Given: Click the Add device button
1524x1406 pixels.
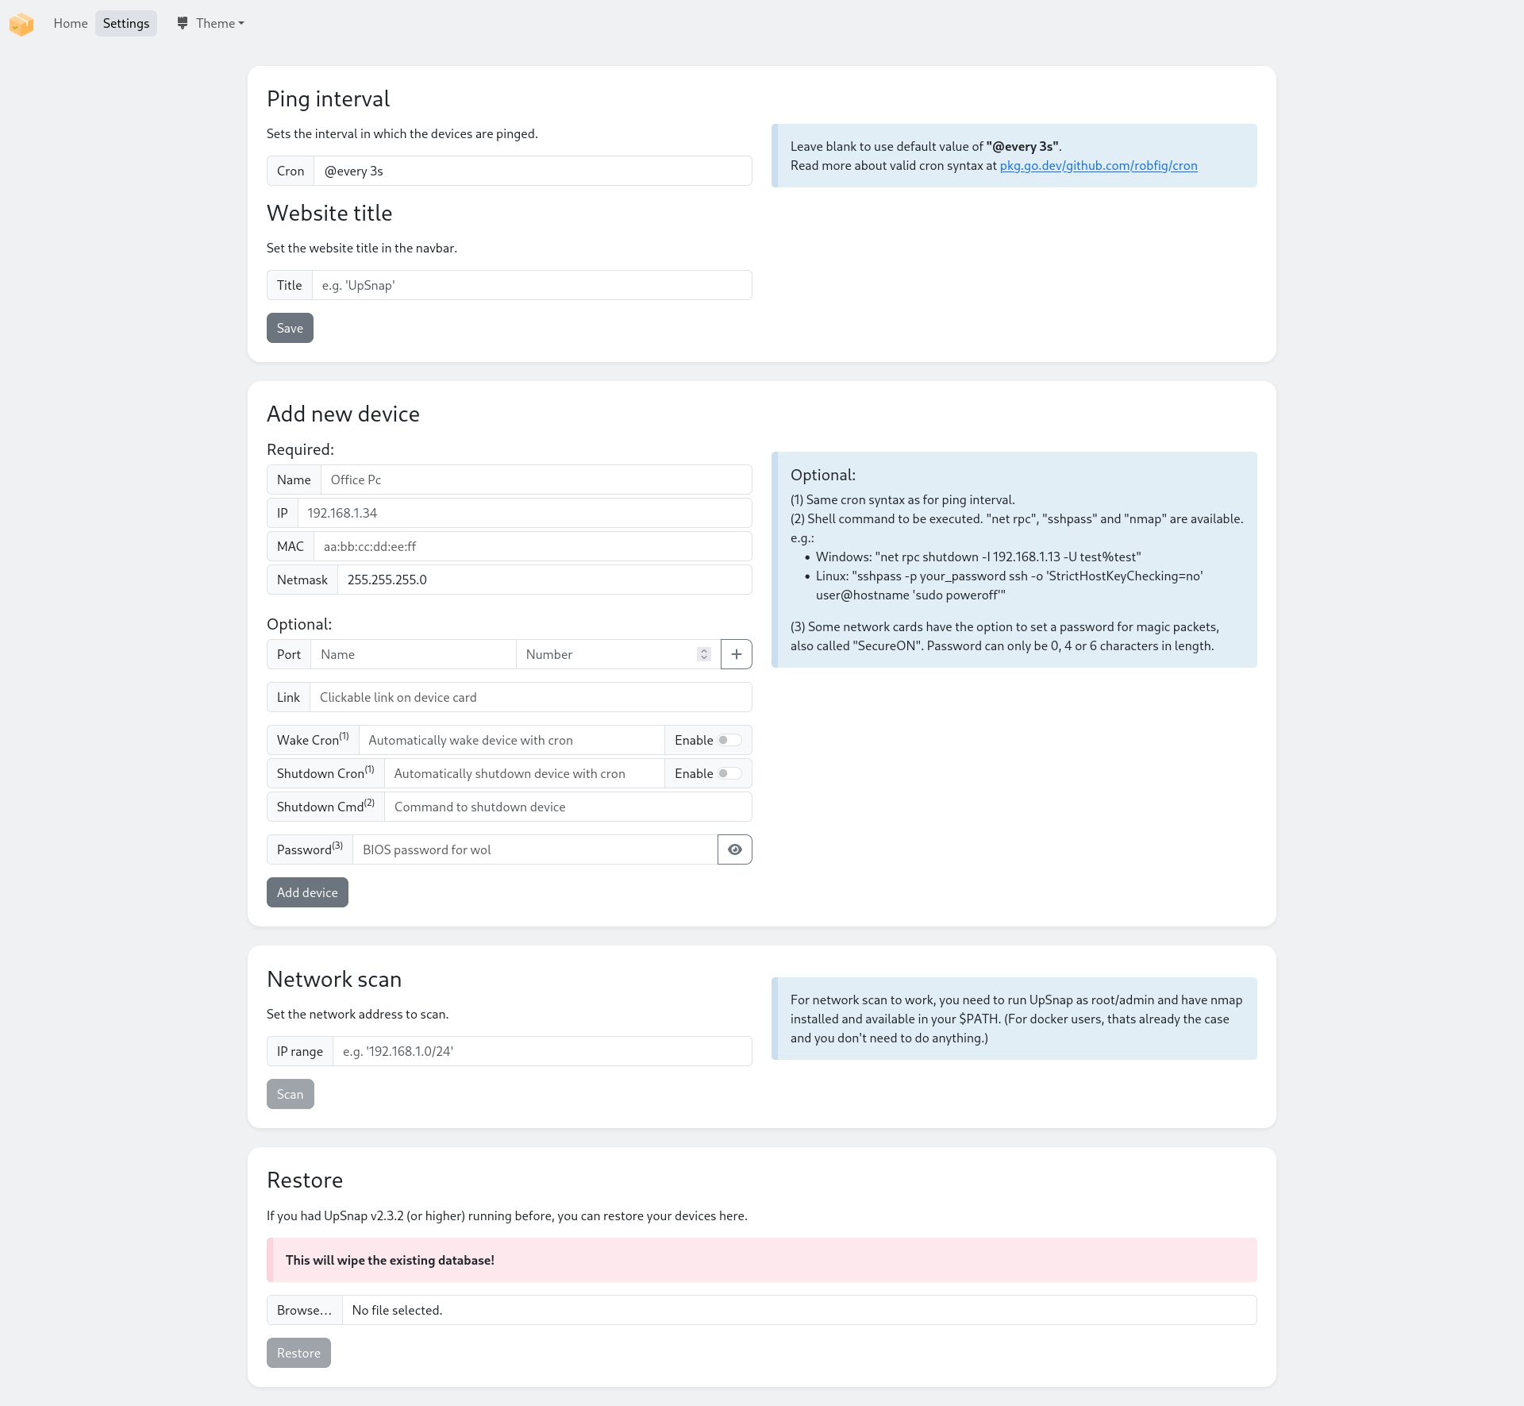Looking at the screenshot, I should coord(307,892).
